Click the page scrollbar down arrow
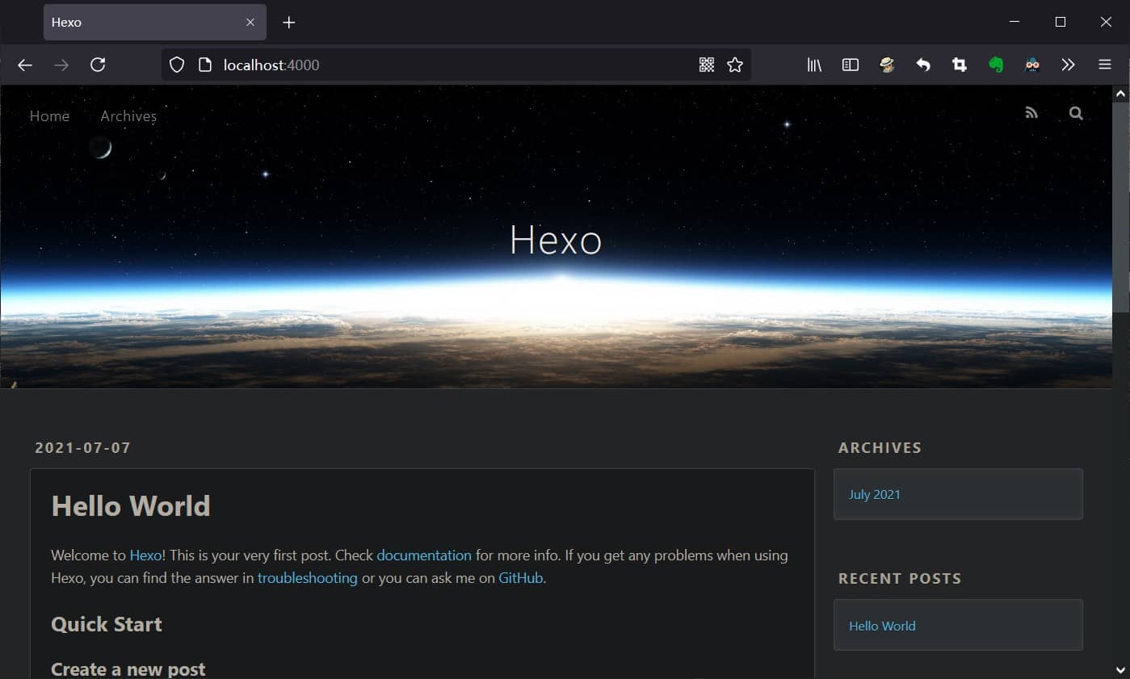The image size is (1130, 679). pyautogui.click(x=1120, y=669)
